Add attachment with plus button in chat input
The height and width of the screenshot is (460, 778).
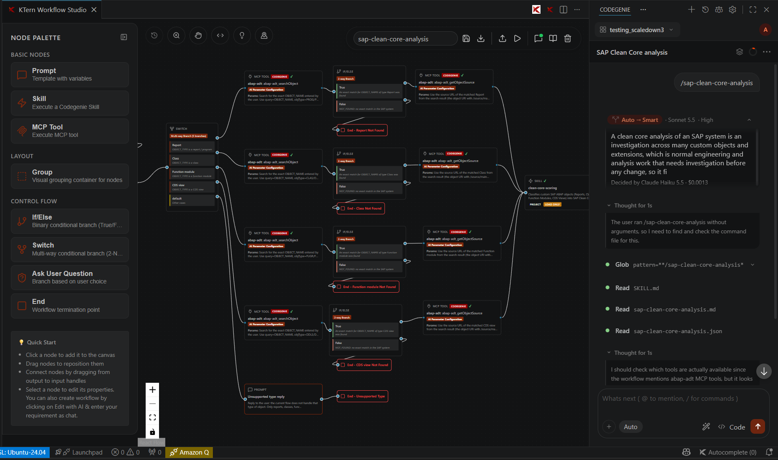(x=609, y=427)
